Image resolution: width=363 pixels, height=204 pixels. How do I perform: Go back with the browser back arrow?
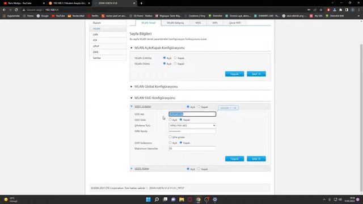click(x=4, y=10)
